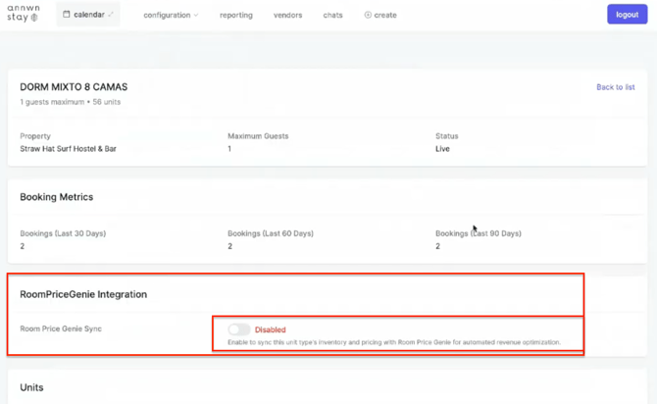This screenshot has height=404, width=657.
Task: Open the chats page
Action: pyautogui.click(x=332, y=16)
